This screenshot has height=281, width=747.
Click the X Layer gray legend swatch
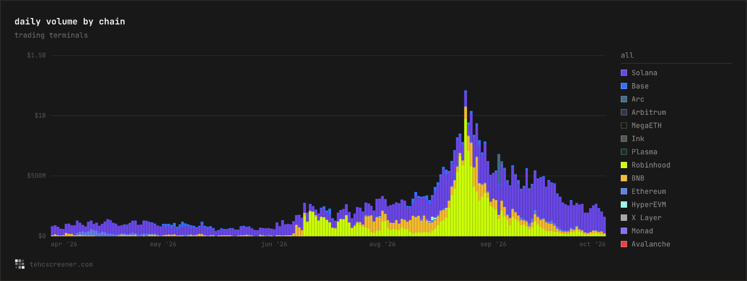pyautogui.click(x=624, y=218)
